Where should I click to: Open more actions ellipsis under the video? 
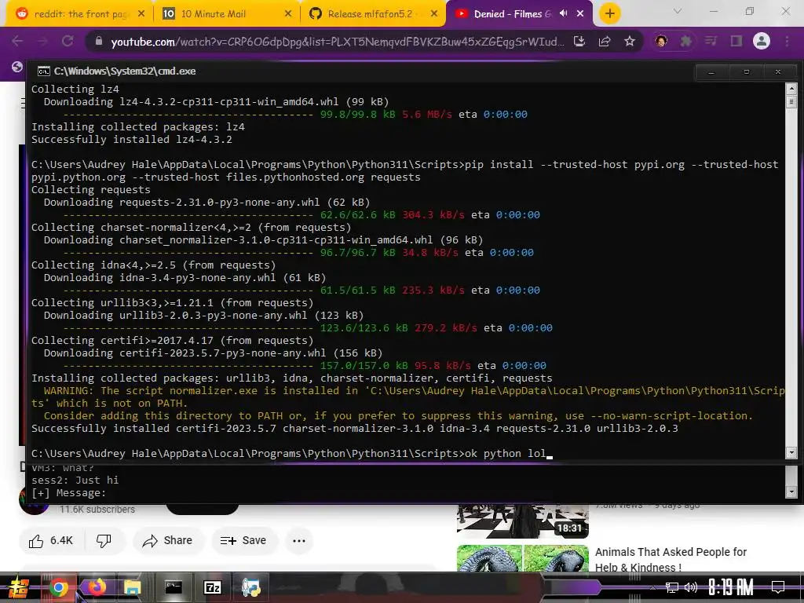pos(299,540)
